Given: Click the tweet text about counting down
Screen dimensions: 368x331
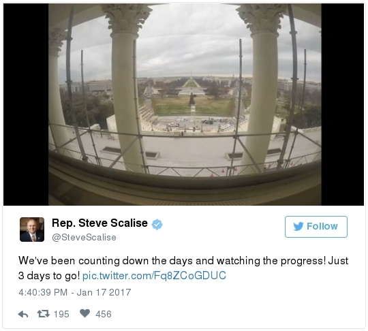Looking at the screenshot, I should [x=183, y=268].
